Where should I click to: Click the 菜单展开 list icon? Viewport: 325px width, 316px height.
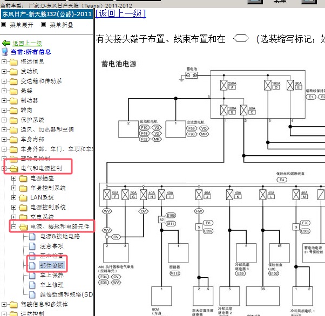click(4, 25)
